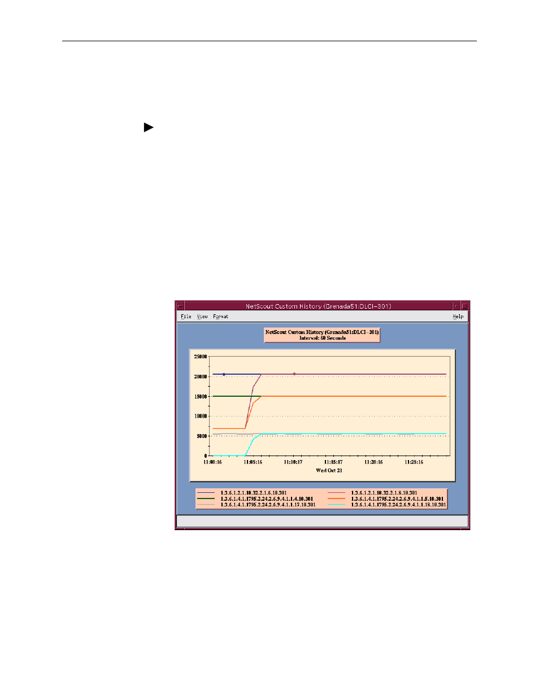Click legend entry ending 9.4.1.1.18.10.301
This screenshot has width=539, height=698.
[x=398, y=505]
